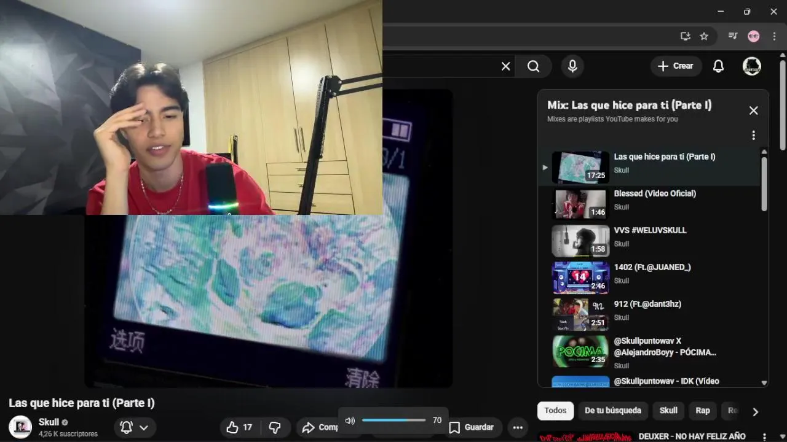
Task: Bookmark this page with the star icon
Action: [704, 36]
